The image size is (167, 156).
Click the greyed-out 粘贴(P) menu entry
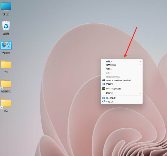(x=109, y=73)
